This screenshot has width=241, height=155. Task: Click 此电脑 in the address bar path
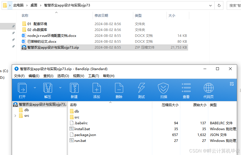coord(18,5)
